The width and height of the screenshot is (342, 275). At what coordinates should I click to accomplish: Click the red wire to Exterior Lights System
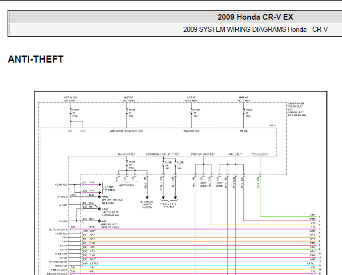pos(147,187)
